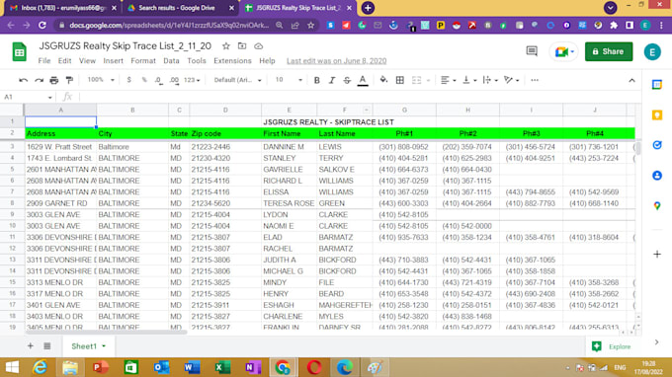
Task: Switch to the Google Drive search tab
Action: tap(177, 8)
